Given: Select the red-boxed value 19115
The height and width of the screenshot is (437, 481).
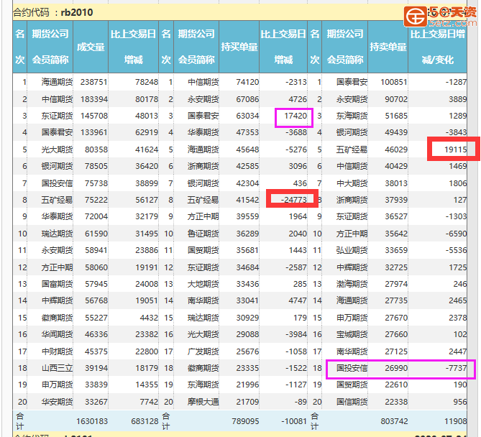Looking at the screenshot, I should (452, 149).
